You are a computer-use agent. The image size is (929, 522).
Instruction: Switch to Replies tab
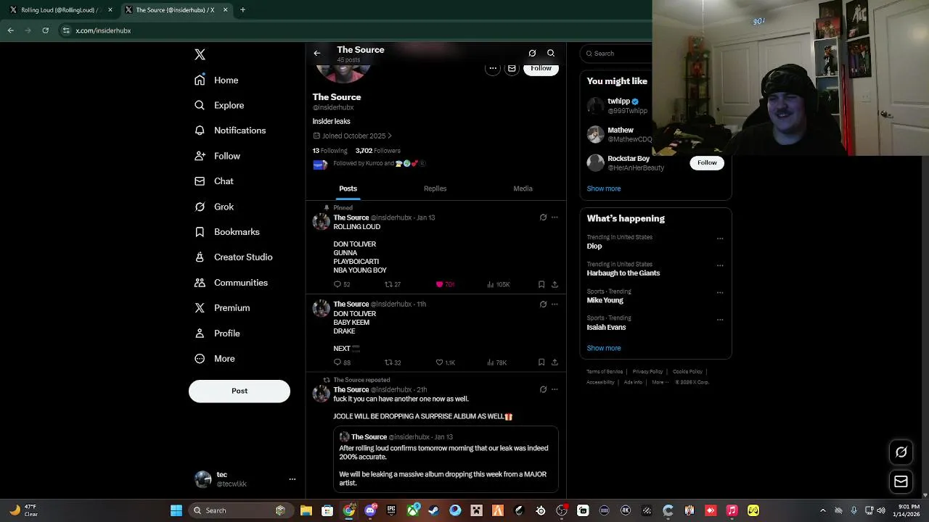pyautogui.click(x=435, y=188)
